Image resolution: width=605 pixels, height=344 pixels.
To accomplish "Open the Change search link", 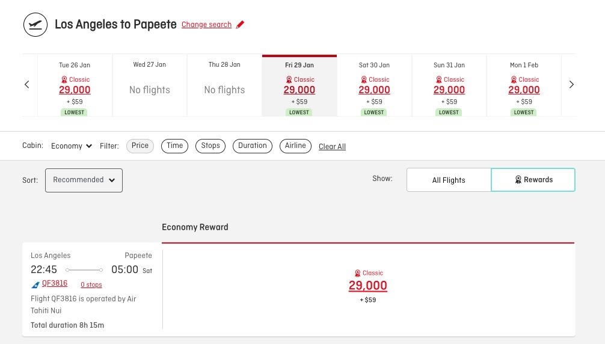I will pos(206,25).
